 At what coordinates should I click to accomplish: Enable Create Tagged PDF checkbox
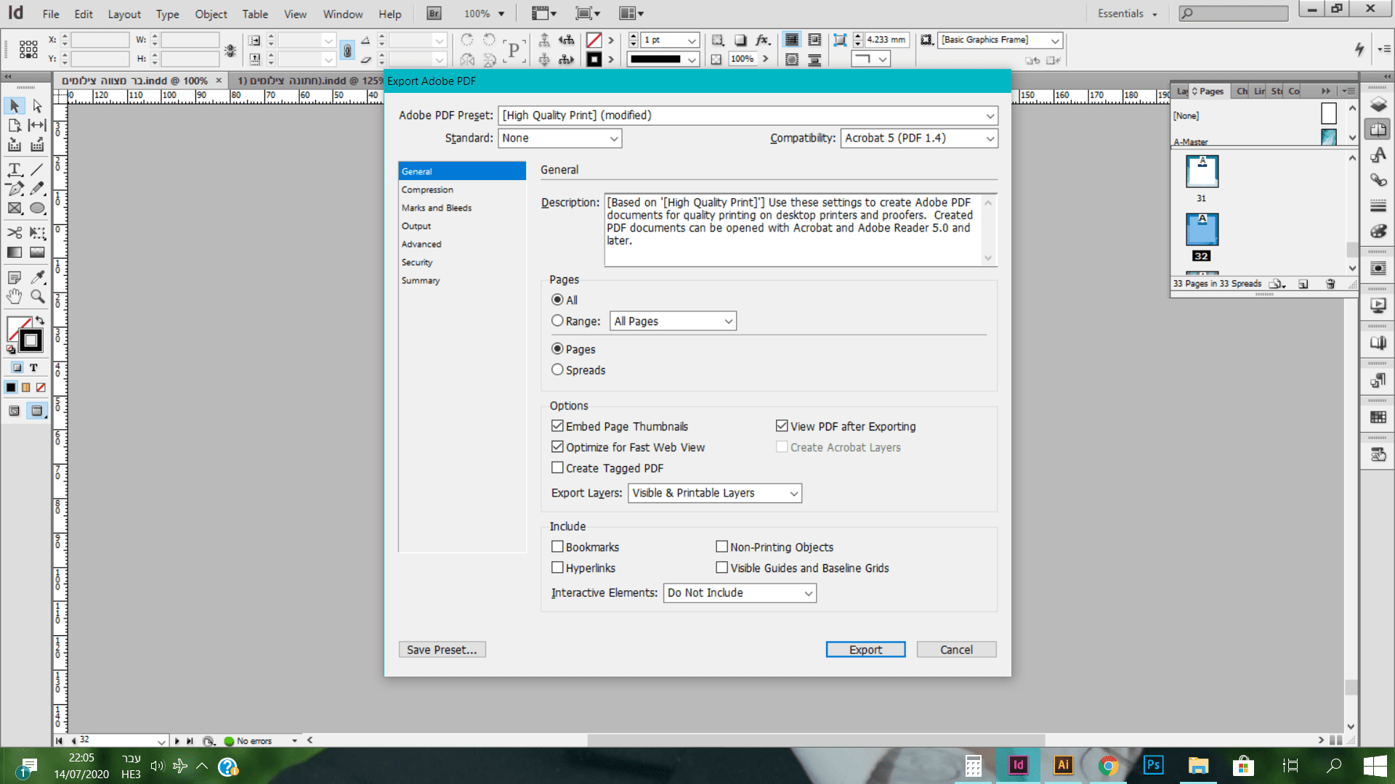[557, 468]
